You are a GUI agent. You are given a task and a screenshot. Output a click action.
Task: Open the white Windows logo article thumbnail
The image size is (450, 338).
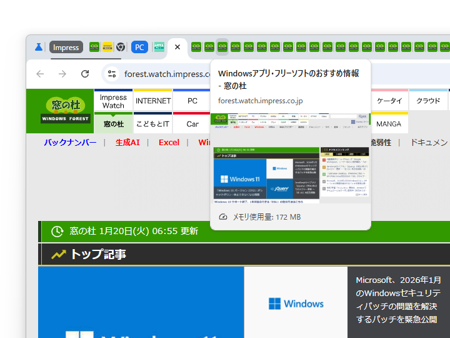point(296,302)
